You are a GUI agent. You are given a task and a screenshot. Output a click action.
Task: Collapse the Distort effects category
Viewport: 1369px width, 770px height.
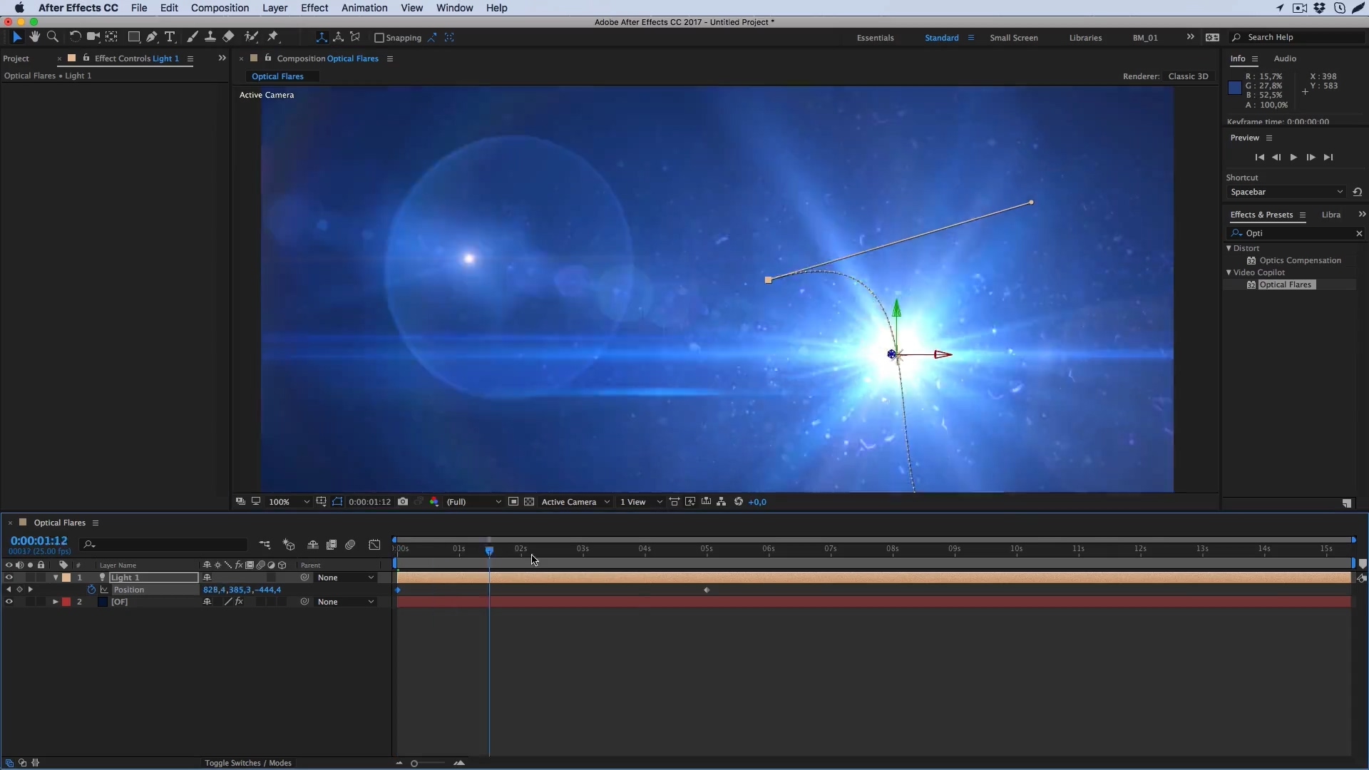pos(1229,248)
